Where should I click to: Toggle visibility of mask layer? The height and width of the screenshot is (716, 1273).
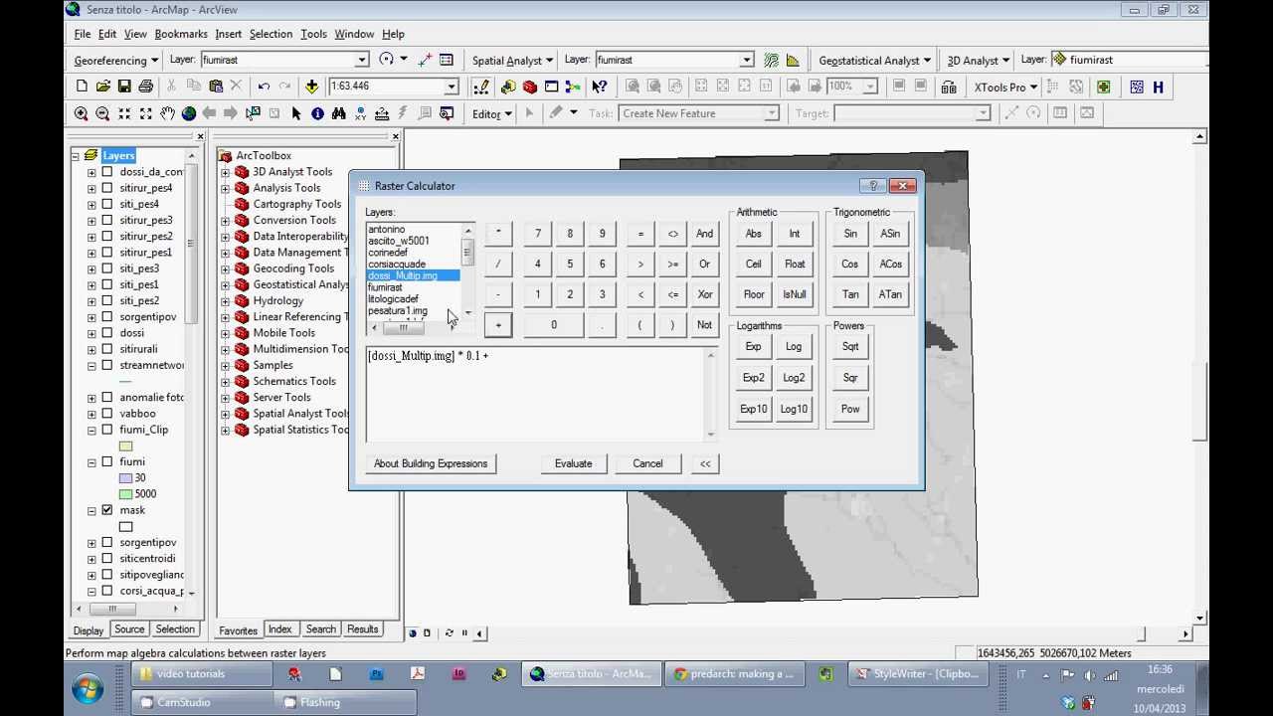107,510
